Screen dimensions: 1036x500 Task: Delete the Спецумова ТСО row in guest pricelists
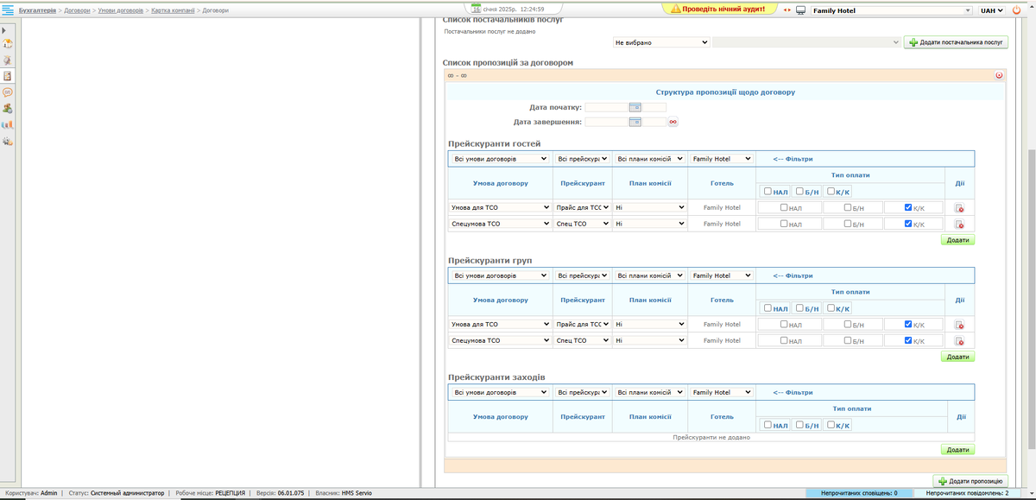pyautogui.click(x=959, y=225)
